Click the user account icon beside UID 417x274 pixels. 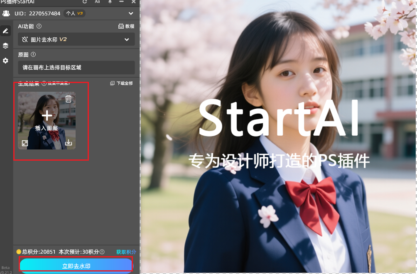click(x=6, y=13)
